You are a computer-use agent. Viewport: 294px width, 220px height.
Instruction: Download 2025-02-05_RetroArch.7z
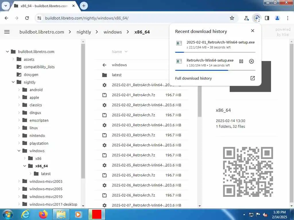142,175
